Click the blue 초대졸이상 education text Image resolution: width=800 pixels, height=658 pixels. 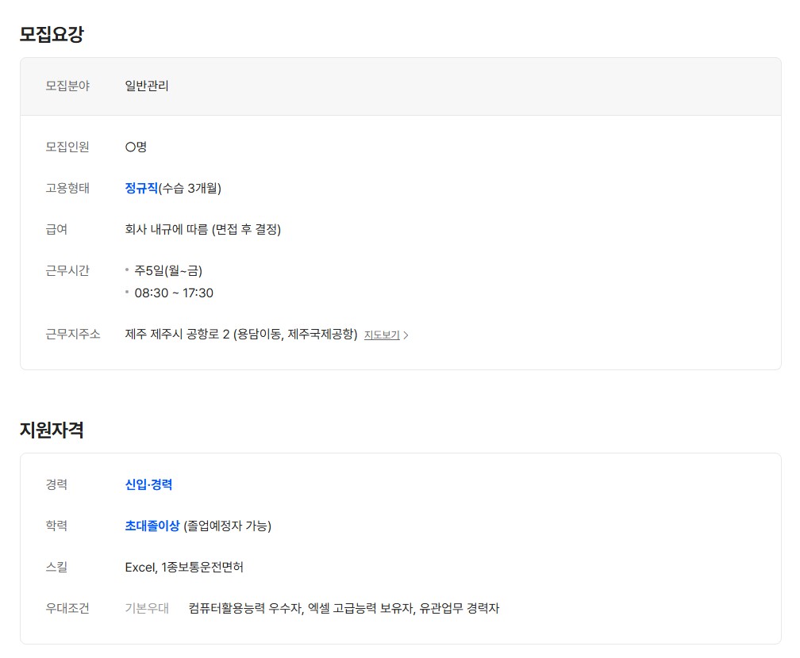152,526
